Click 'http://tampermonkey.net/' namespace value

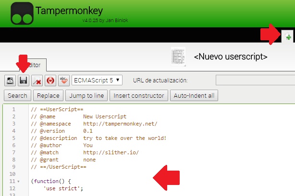tap(120, 124)
